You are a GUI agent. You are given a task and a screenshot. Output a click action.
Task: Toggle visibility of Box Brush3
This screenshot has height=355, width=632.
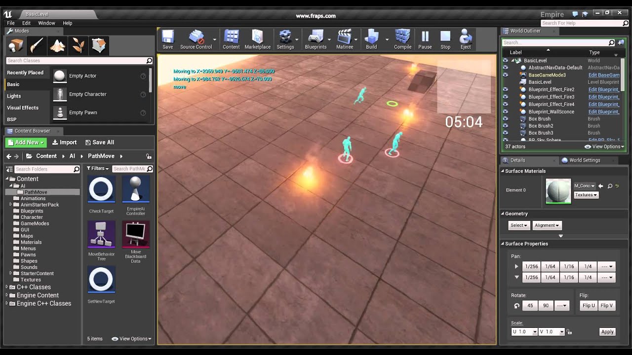505,133
